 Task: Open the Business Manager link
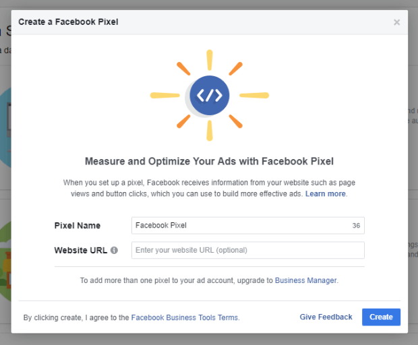point(306,280)
